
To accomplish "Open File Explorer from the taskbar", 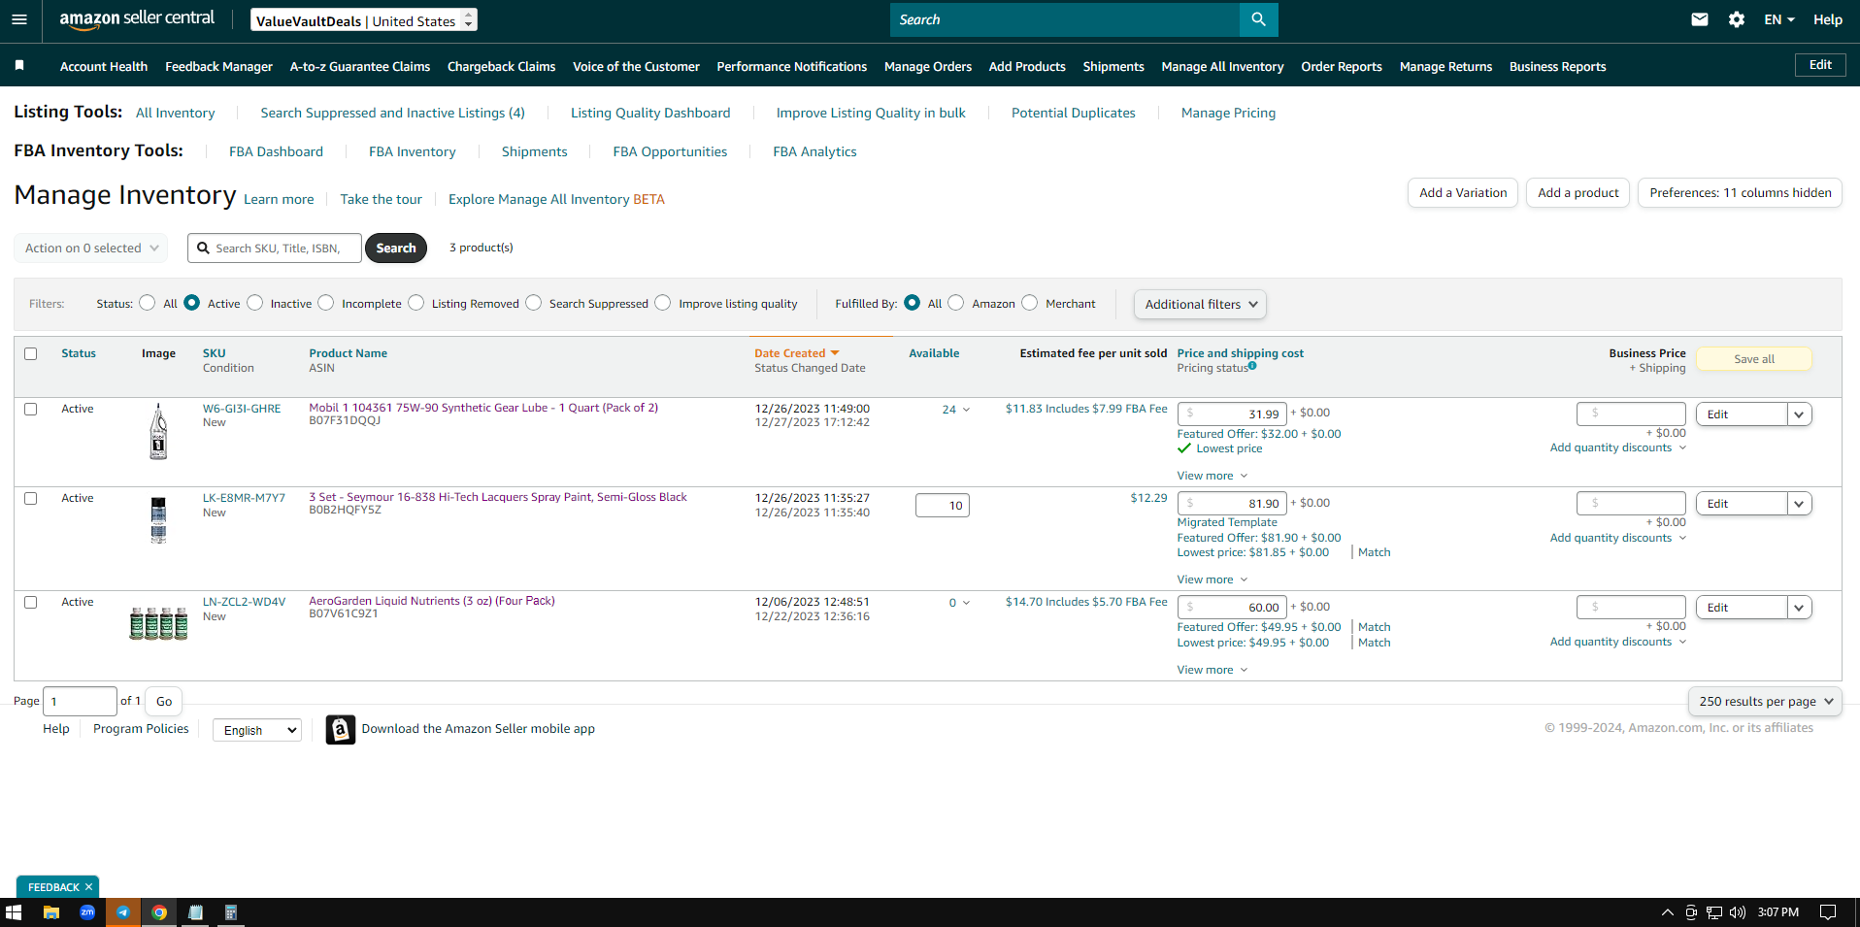I will (51, 912).
